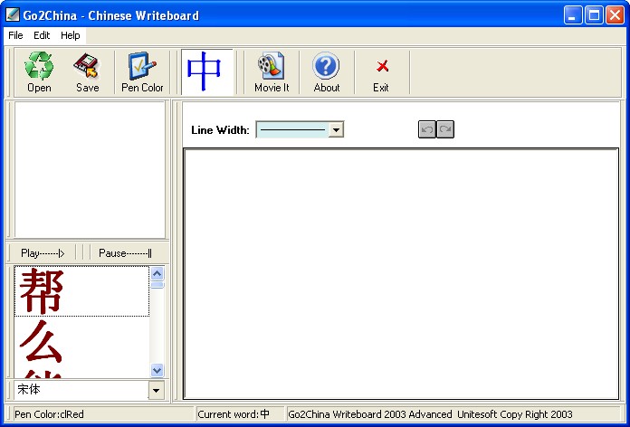Viewport: 630px width, 427px height.
Task: Select the 帮 character in the list
Action: coord(81,291)
